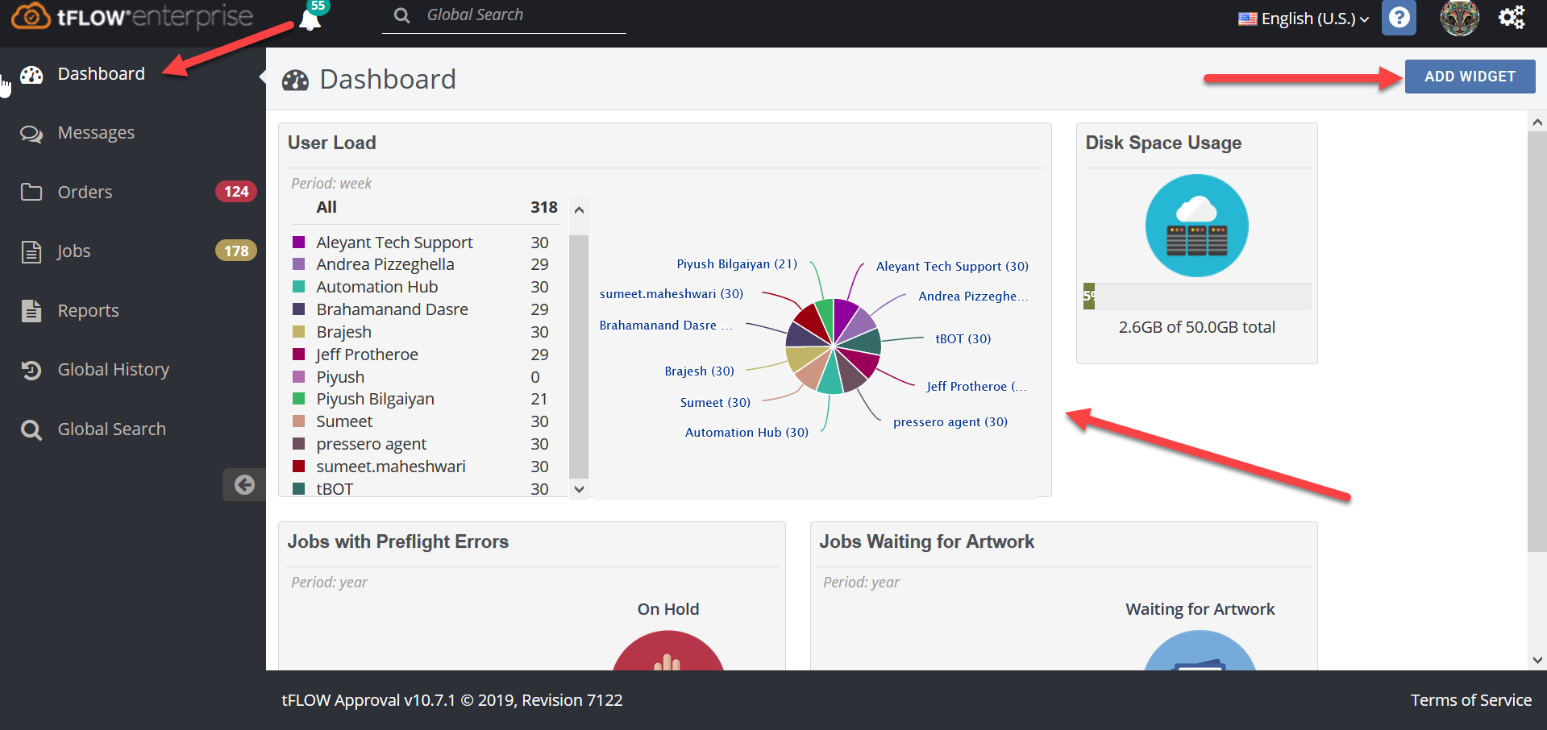
Task: Open the Terms of Service link
Action: coord(1470,700)
